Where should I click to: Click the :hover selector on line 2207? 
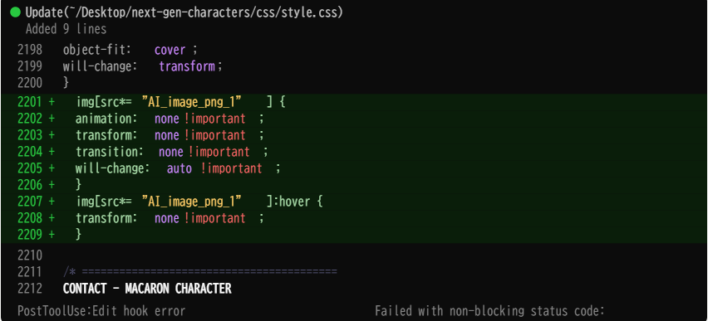pos(293,202)
